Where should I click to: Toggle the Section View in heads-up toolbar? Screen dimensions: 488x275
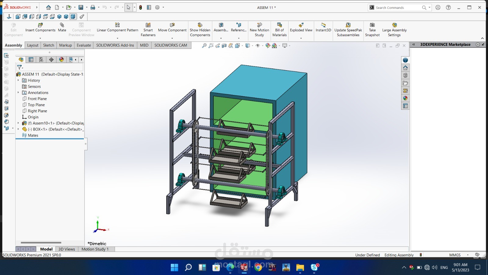[x=224, y=46]
